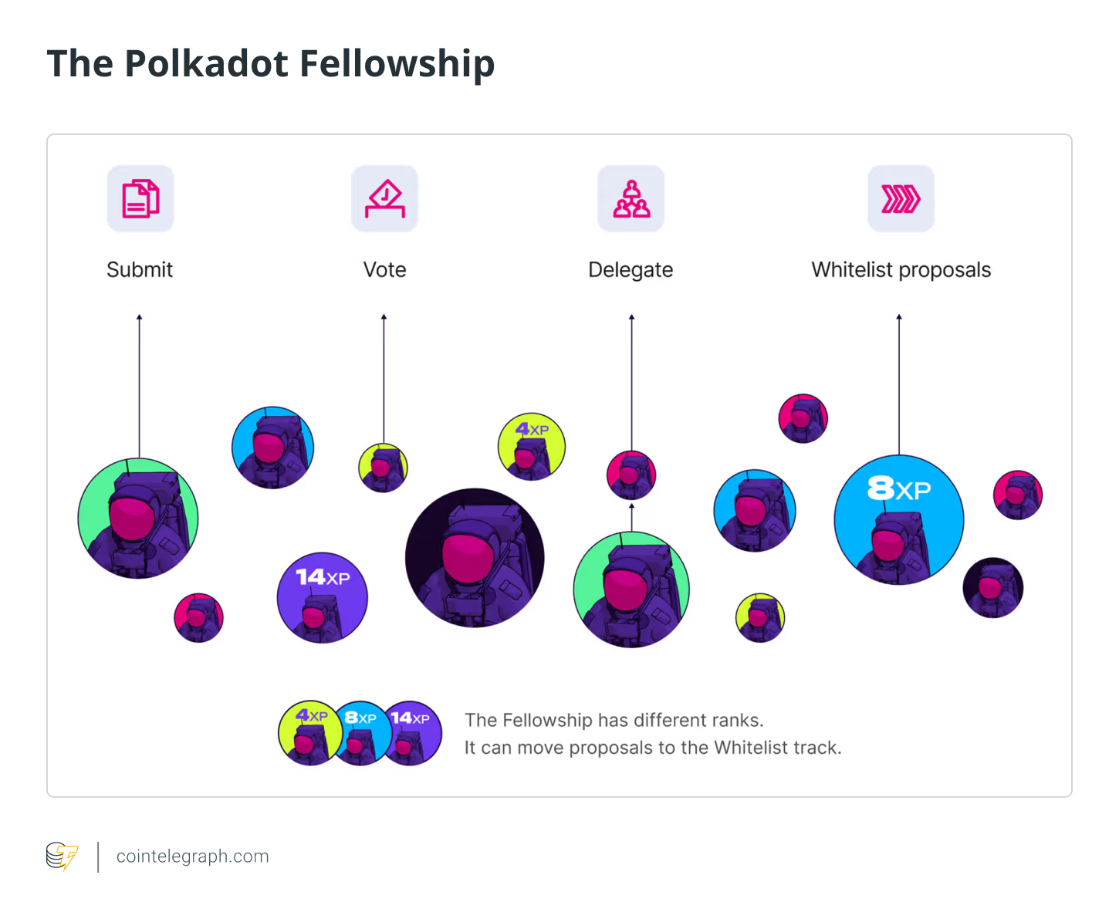
Task: Select the large blue 8XP astronaut badge
Action: [899, 520]
